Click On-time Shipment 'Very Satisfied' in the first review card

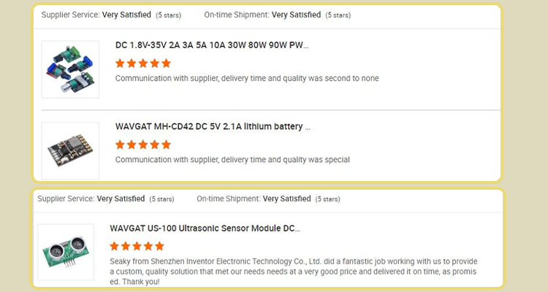(296, 15)
